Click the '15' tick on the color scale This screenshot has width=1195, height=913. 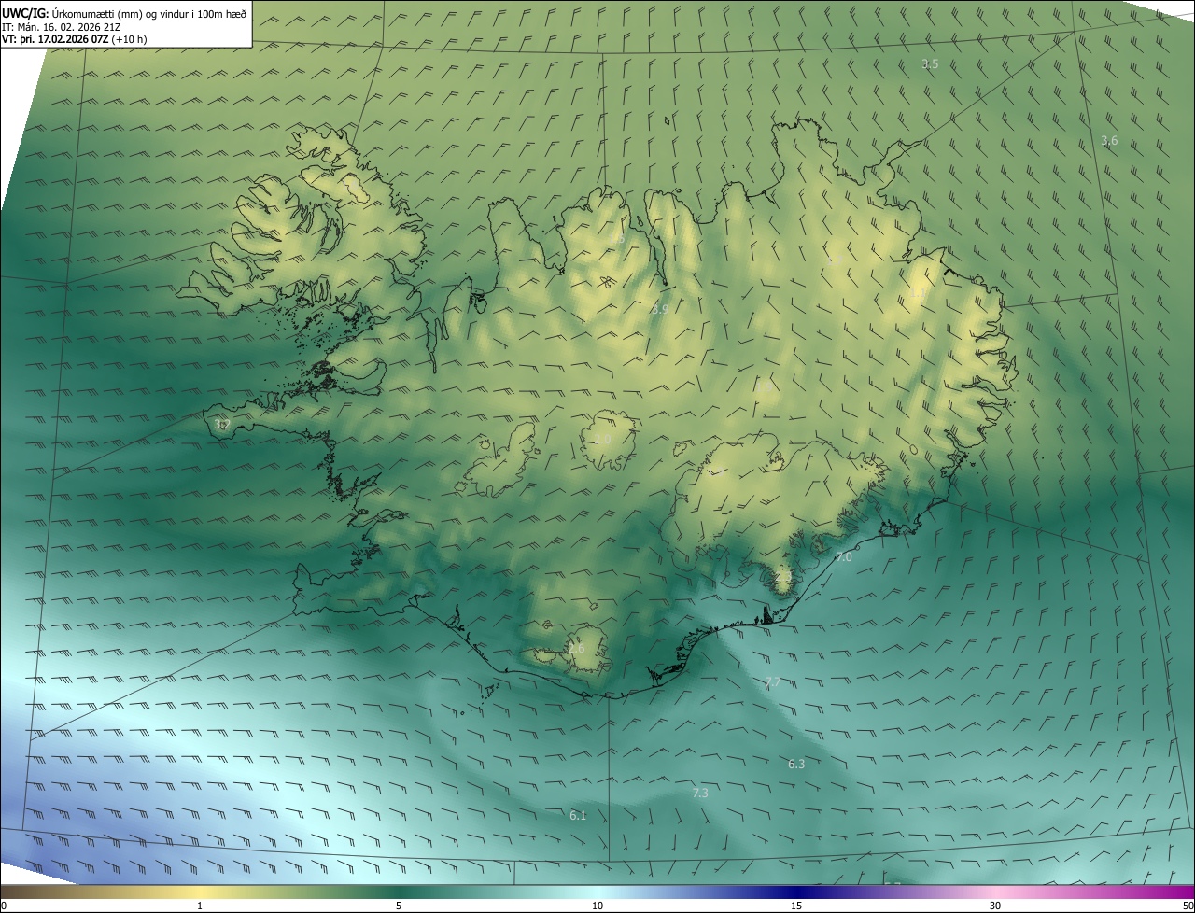pos(796,906)
